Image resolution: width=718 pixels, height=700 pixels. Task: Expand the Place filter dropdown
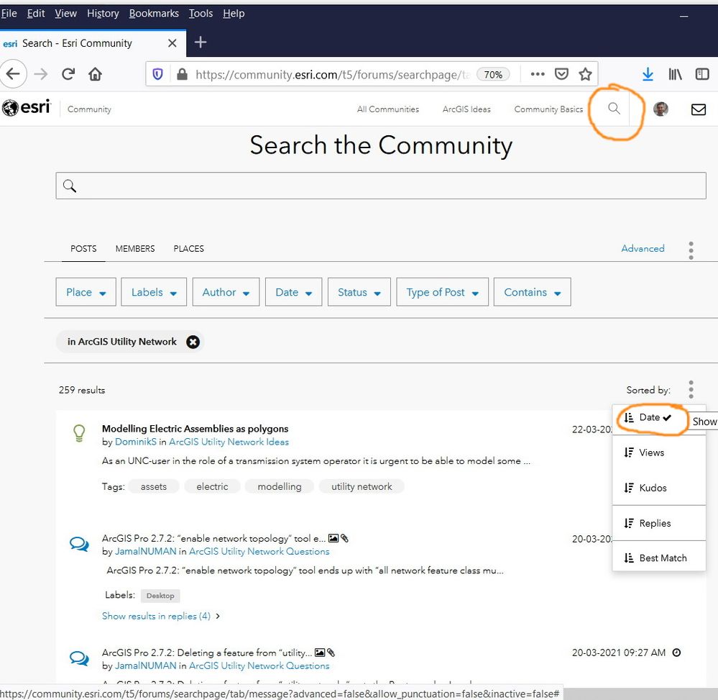pos(86,292)
